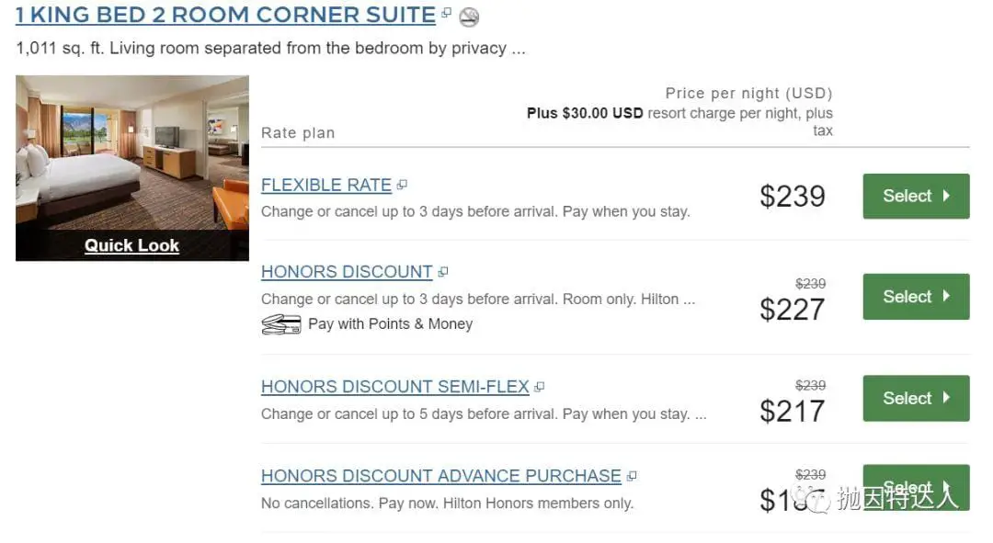
Task: Open the Honors Discount rate link
Action: 347,272
